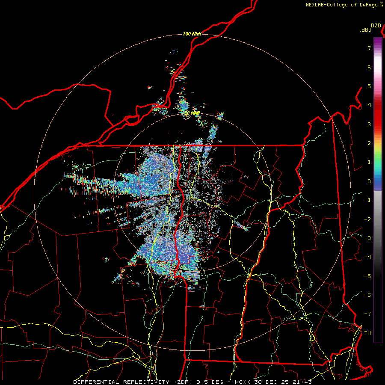Click the -1 value on scale

367,200
